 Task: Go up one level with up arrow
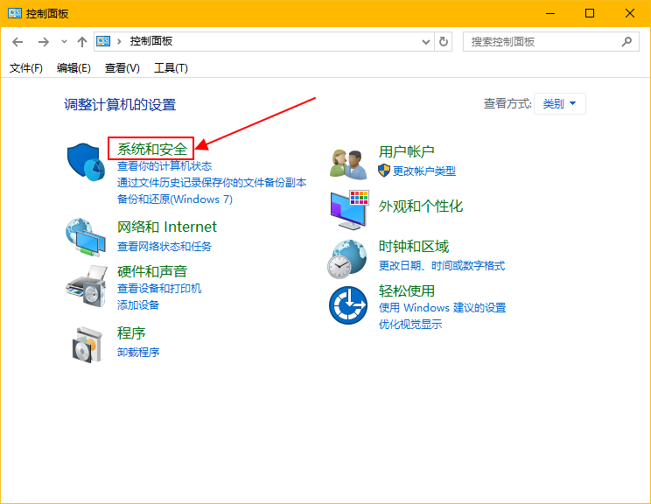pyautogui.click(x=82, y=41)
